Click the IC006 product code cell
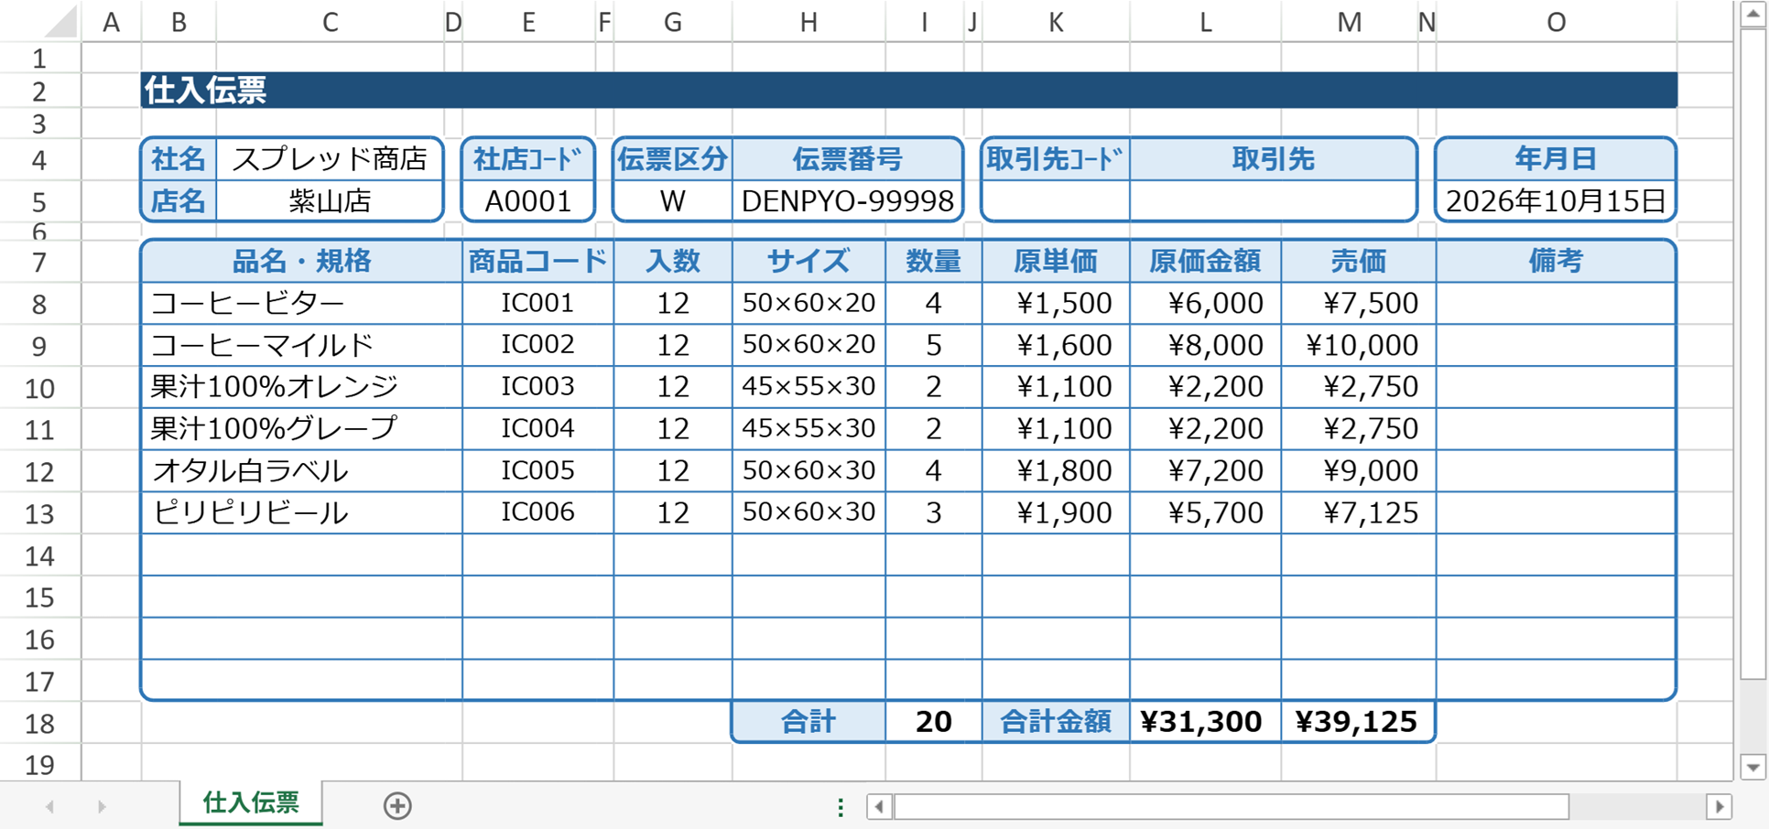1769x829 pixels. pyautogui.click(x=537, y=512)
